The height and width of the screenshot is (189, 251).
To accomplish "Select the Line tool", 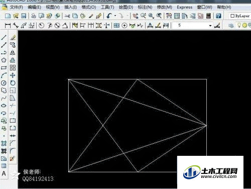I will pos(4,38).
